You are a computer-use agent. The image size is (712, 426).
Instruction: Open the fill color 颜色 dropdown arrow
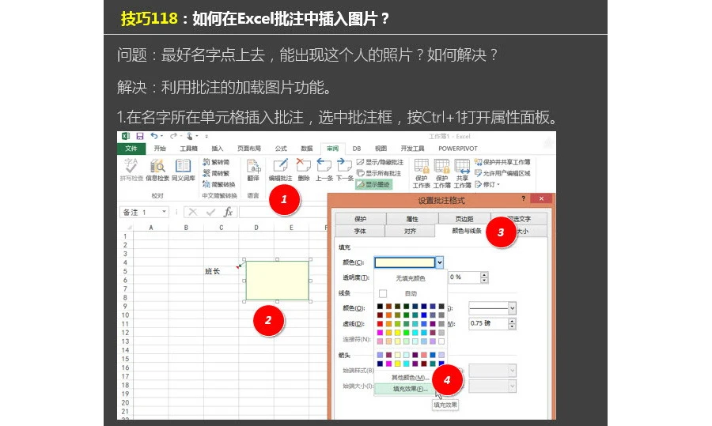click(439, 262)
